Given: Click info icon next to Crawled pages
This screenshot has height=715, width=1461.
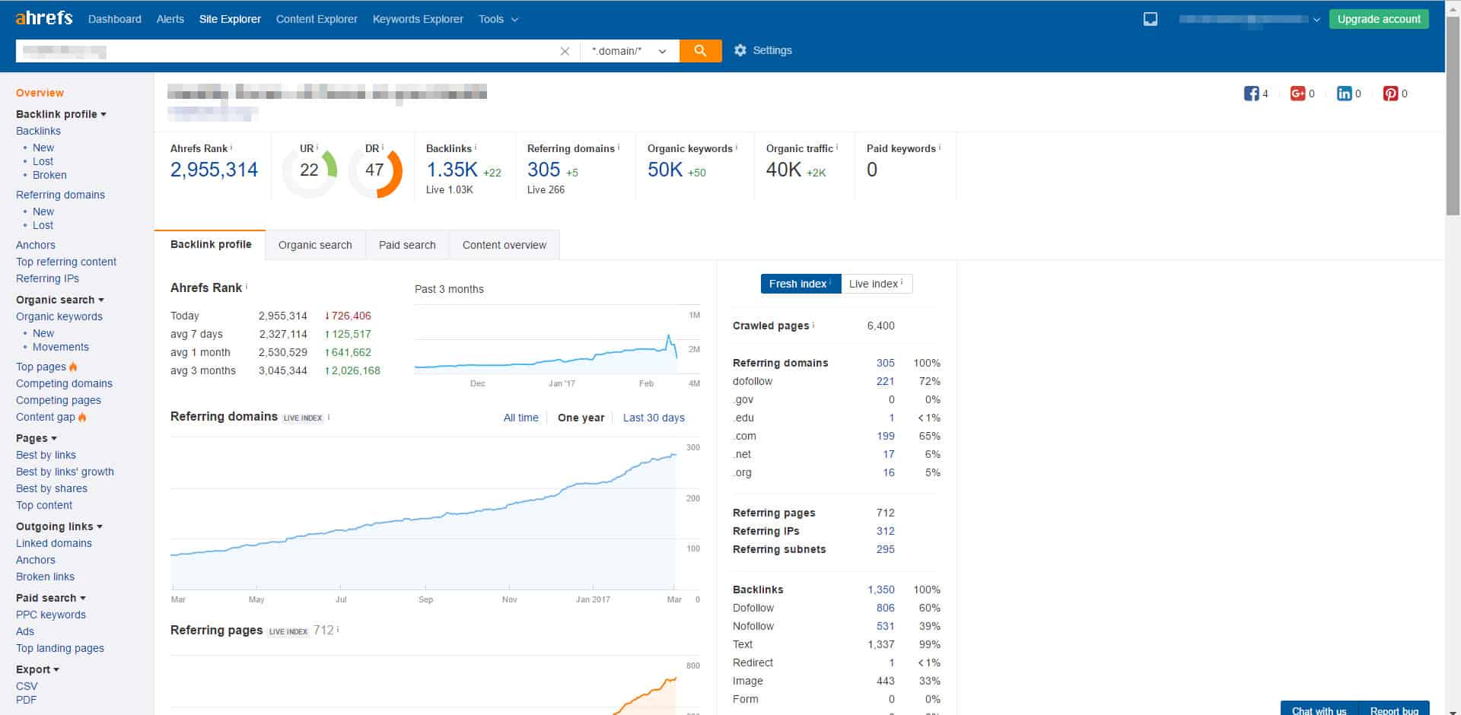Looking at the screenshot, I should (813, 325).
